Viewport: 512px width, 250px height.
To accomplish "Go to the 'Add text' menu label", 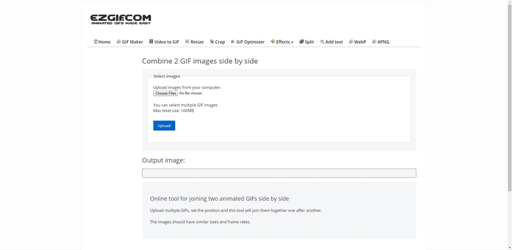I will pos(334,42).
